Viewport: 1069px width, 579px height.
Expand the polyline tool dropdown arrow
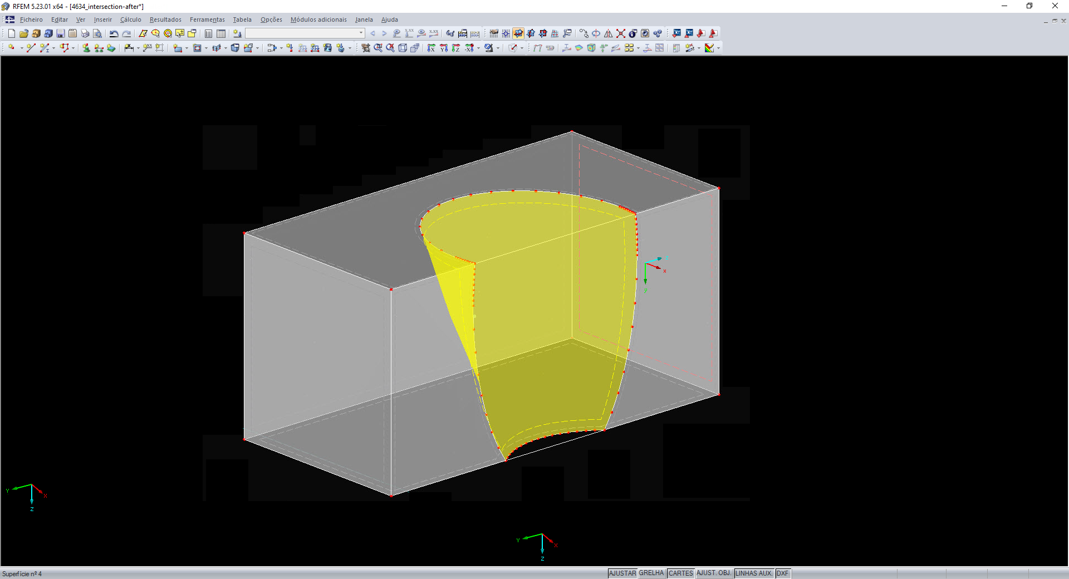[73, 48]
